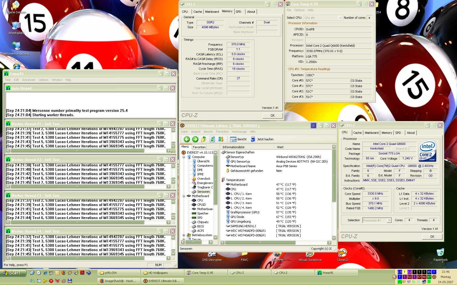Click Jetzt kaufen in EVEREST toolbar
457x285 pixels.
pyautogui.click(x=262, y=139)
